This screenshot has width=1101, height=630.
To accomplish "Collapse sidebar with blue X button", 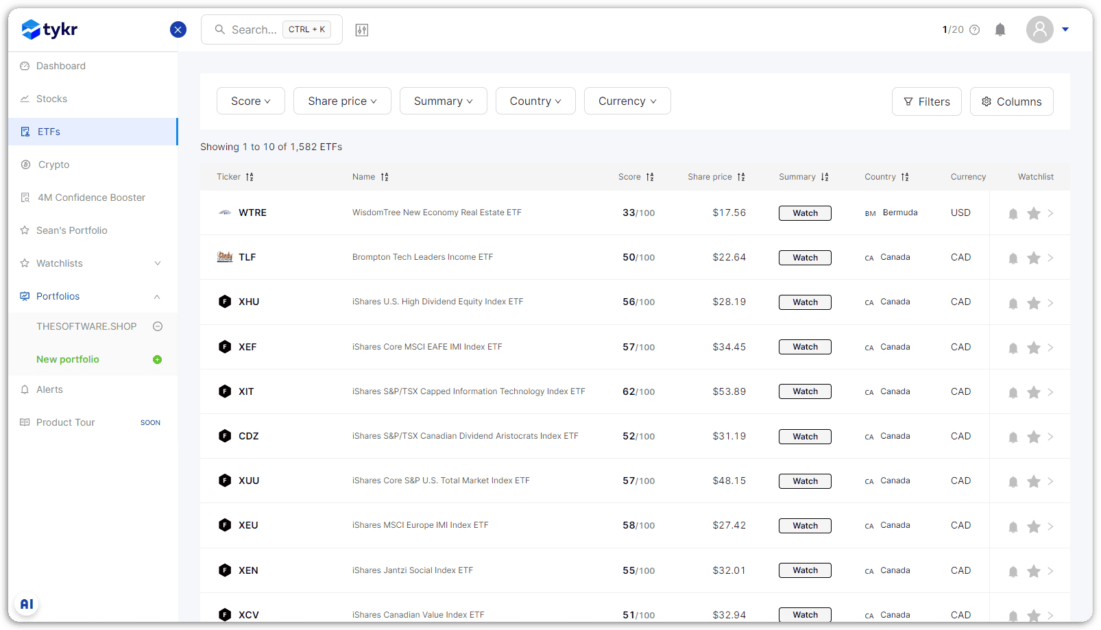I will pos(178,29).
